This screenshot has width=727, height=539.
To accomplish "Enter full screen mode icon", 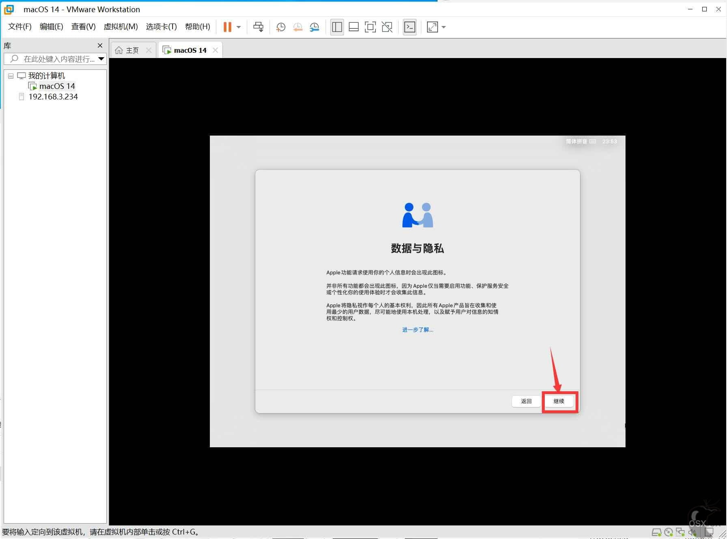I will [370, 27].
